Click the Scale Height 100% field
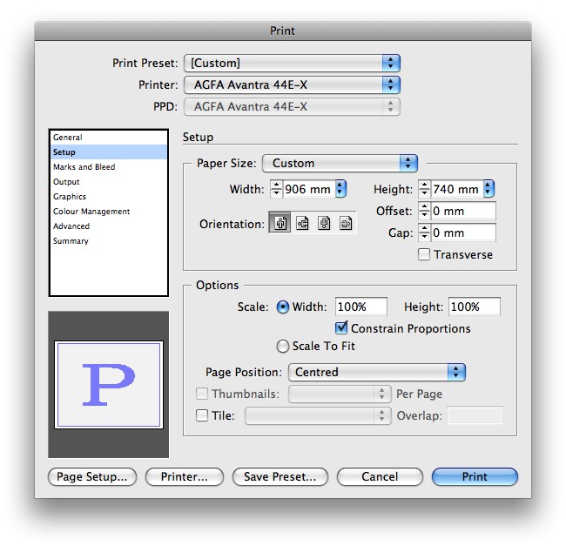This screenshot has width=566, height=546. tap(475, 307)
